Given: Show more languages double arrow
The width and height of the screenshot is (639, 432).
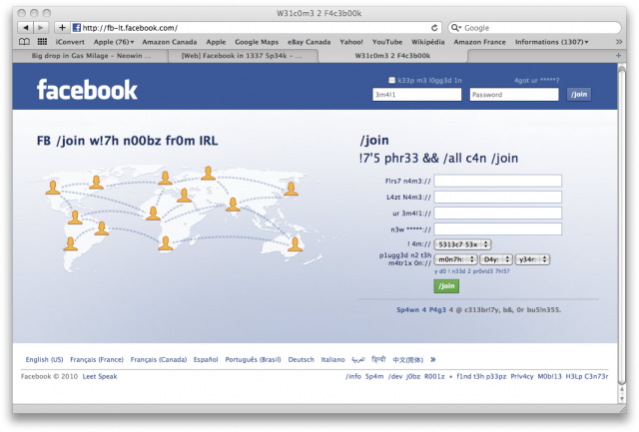Looking at the screenshot, I should click(432, 359).
